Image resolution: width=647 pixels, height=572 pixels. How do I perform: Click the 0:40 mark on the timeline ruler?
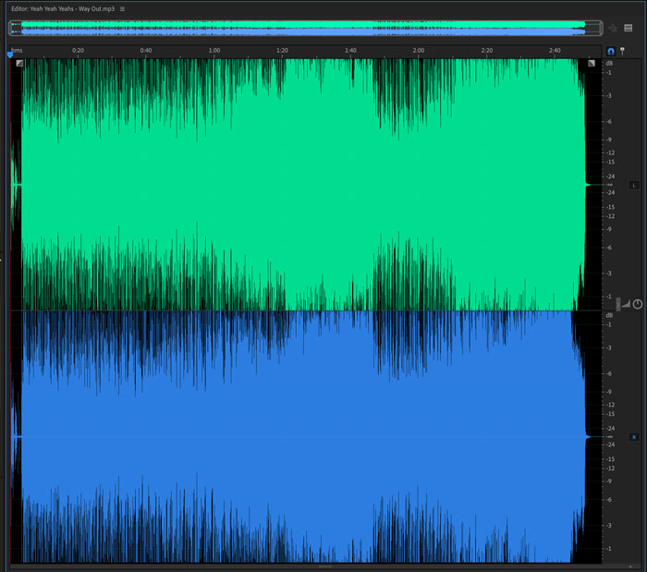point(146,50)
